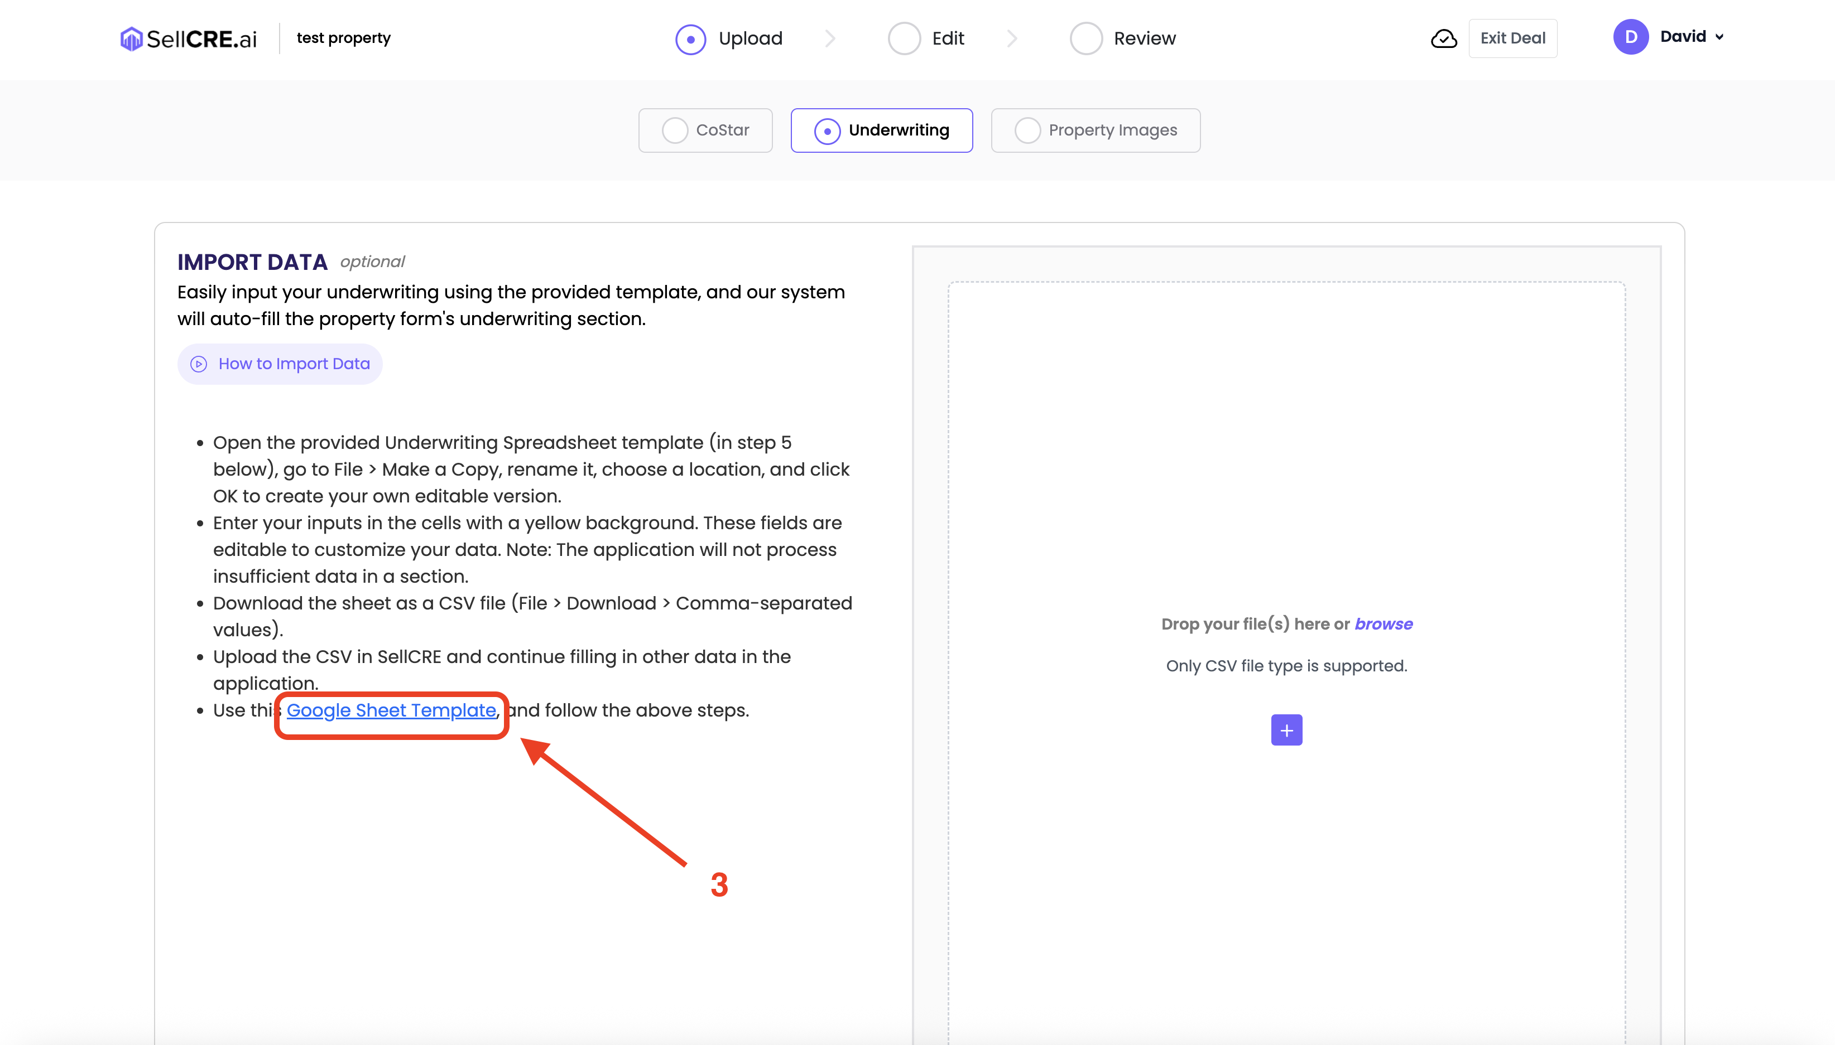Click the file drop zone area
The width and height of the screenshot is (1835, 1045).
point(1286,467)
